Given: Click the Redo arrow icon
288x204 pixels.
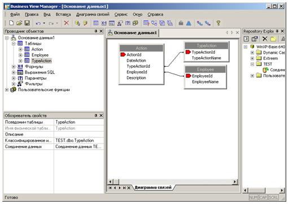Looking at the screenshot, I should pos(51,23).
